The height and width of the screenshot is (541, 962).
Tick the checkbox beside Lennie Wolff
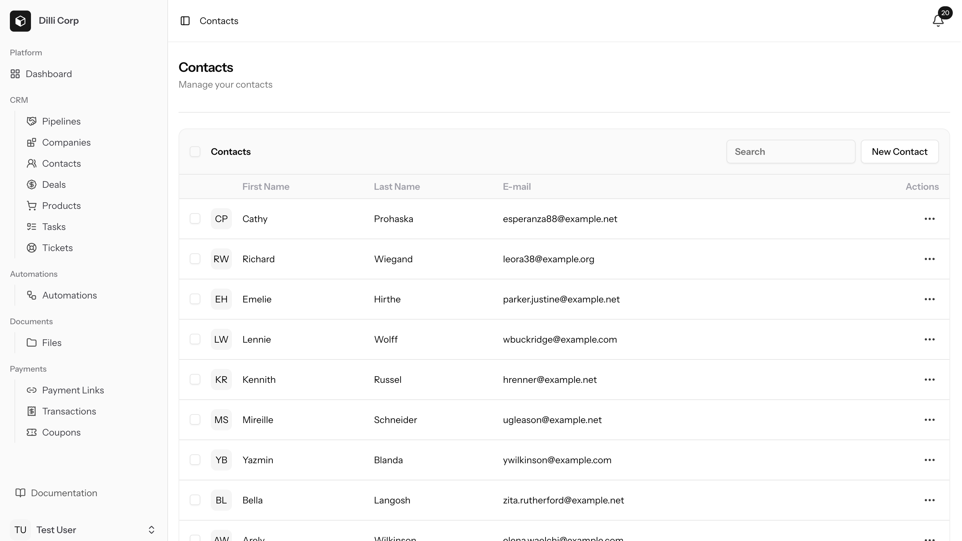[x=195, y=339]
